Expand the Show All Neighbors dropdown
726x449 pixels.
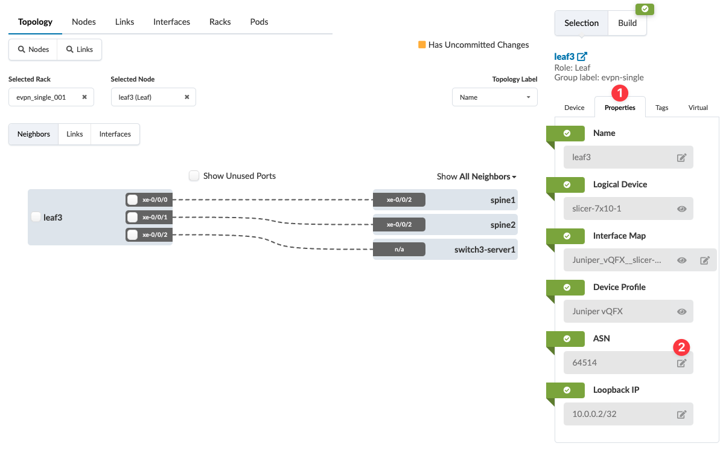coord(477,176)
